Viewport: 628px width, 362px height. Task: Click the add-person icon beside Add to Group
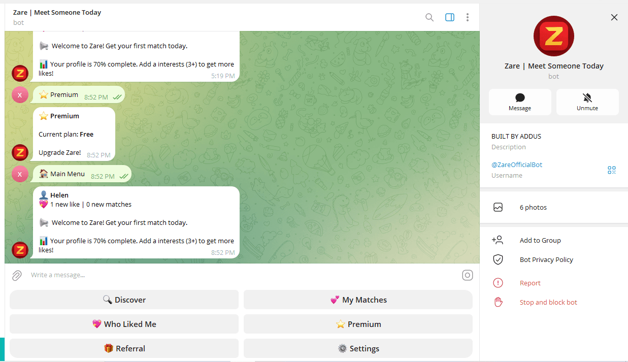coord(498,240)
